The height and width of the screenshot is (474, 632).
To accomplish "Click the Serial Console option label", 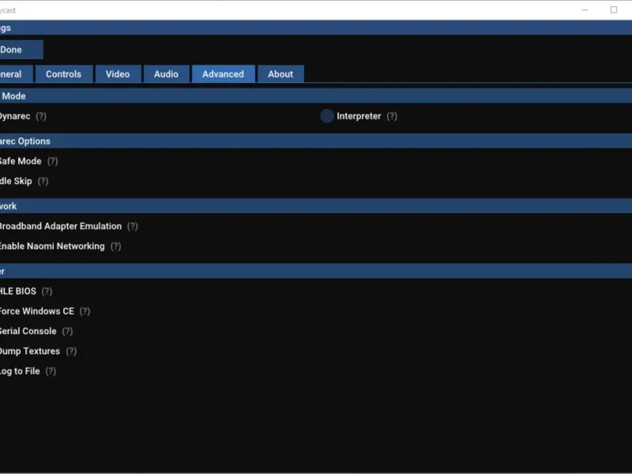I will coord(28,331).
